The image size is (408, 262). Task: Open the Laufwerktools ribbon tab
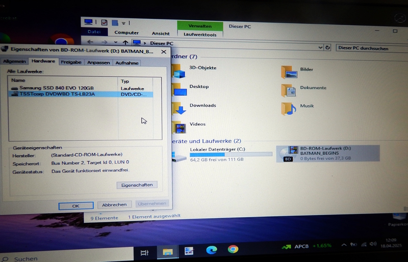[200, 34]
